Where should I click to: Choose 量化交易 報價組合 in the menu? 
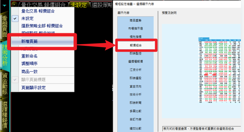[x=38, y=11]
